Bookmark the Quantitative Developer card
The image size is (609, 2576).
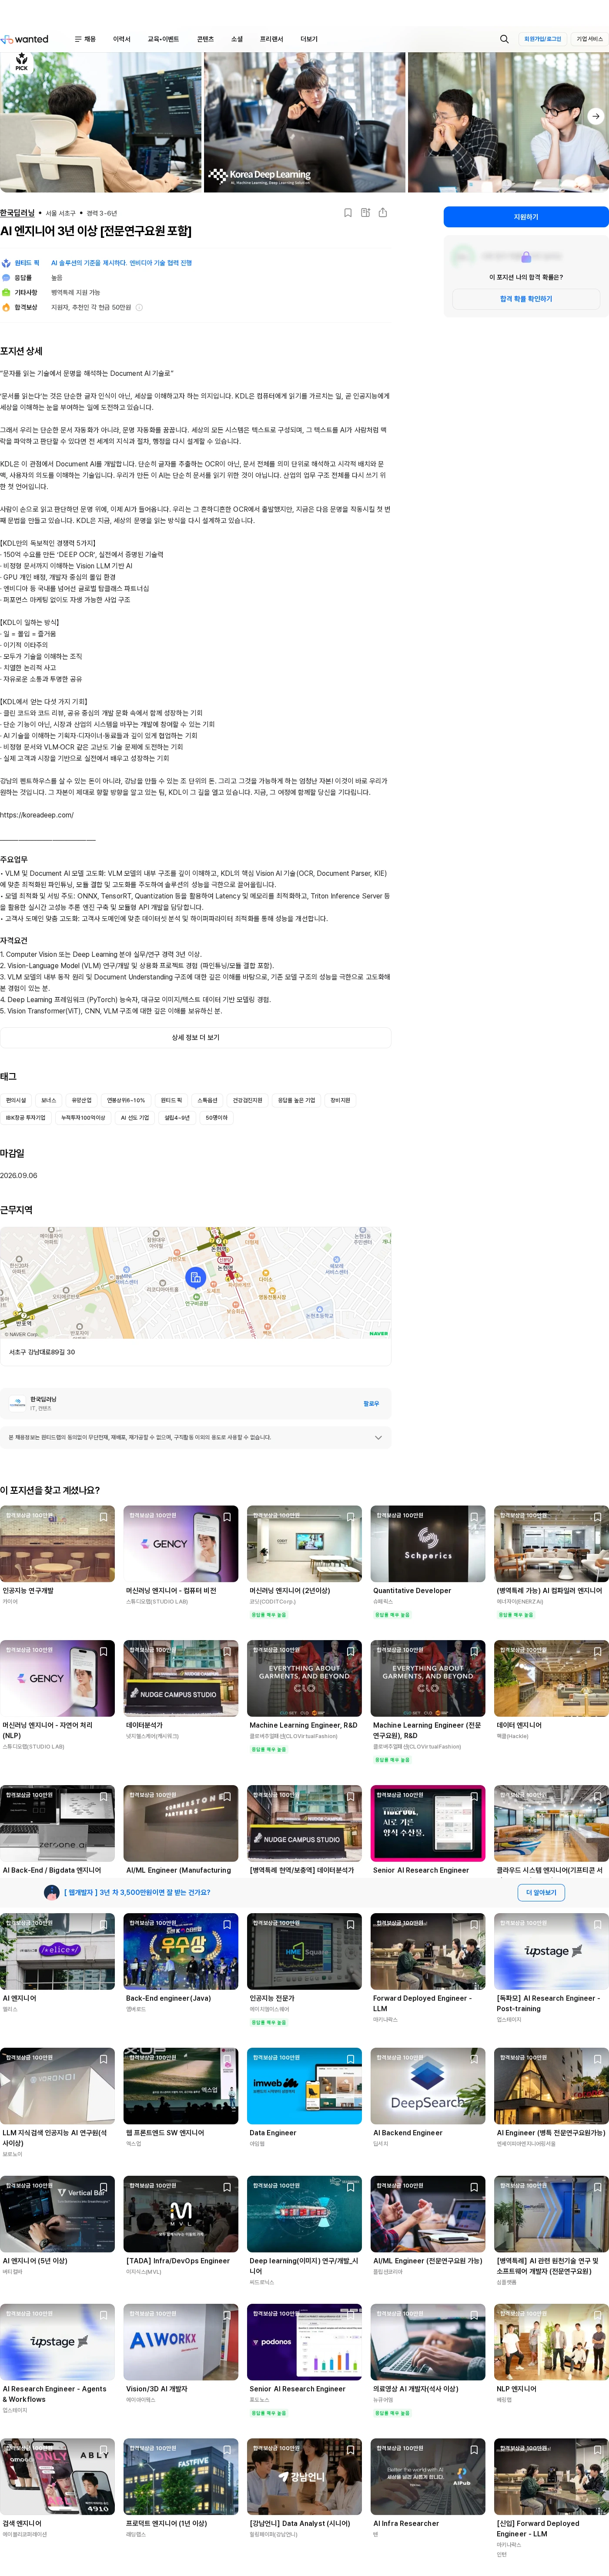pyautogui.click(x=474, y=1517)
